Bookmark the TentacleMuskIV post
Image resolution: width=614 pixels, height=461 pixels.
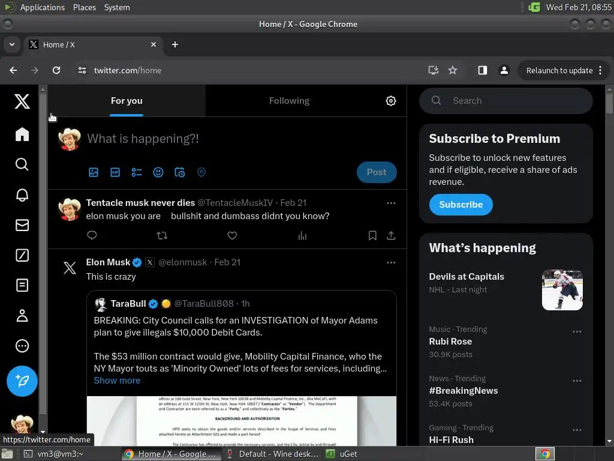click(x=372, y=235)
